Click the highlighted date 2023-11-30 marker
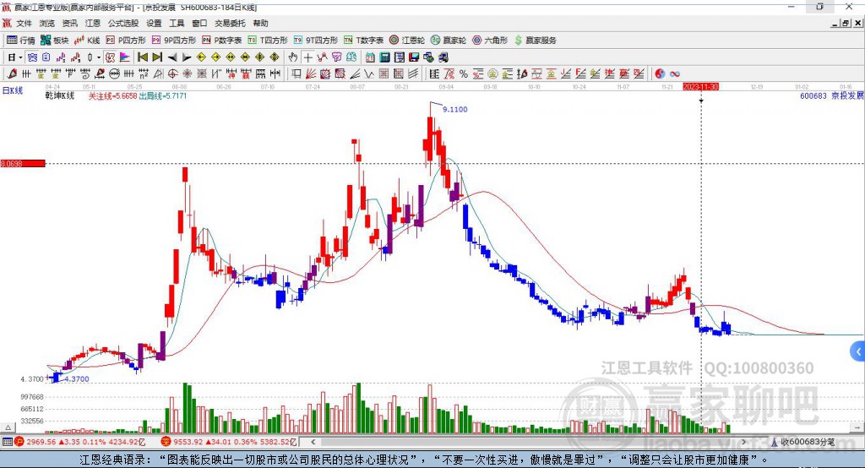The width and height of the screenshot is (865, 468). pyautogui.click(x=700, y=87)
